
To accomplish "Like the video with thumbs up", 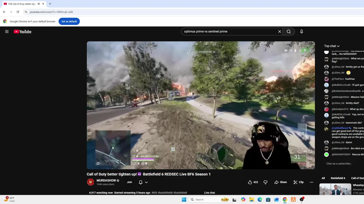I will (x=253, y=182).
